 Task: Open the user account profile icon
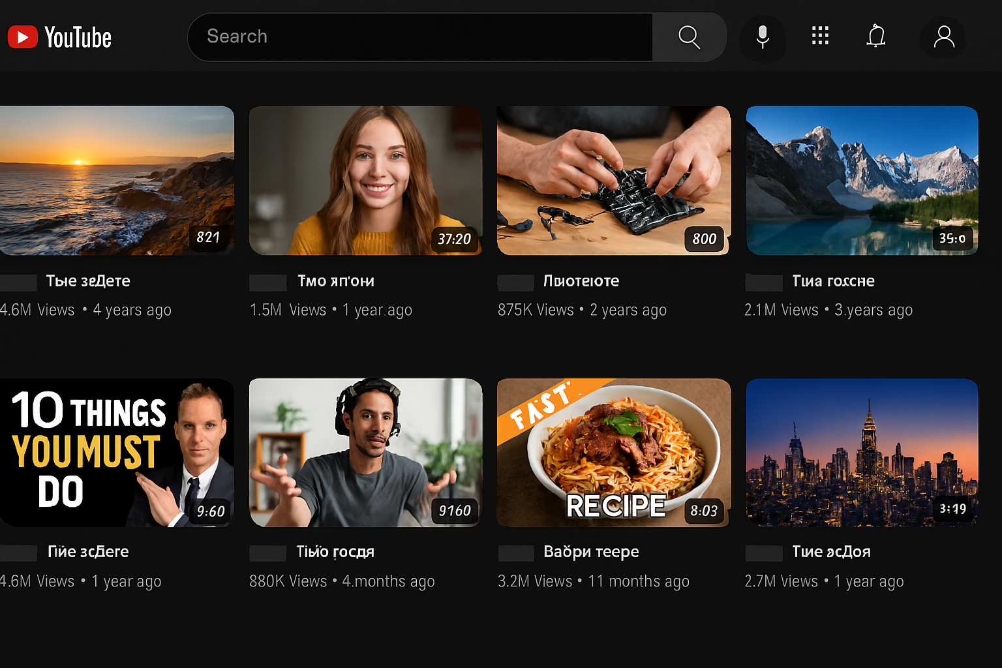click(943, 37)
